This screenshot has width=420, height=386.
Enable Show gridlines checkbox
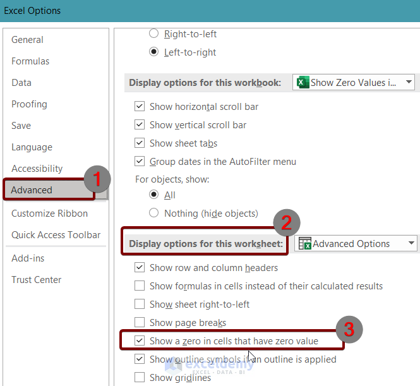140,377
